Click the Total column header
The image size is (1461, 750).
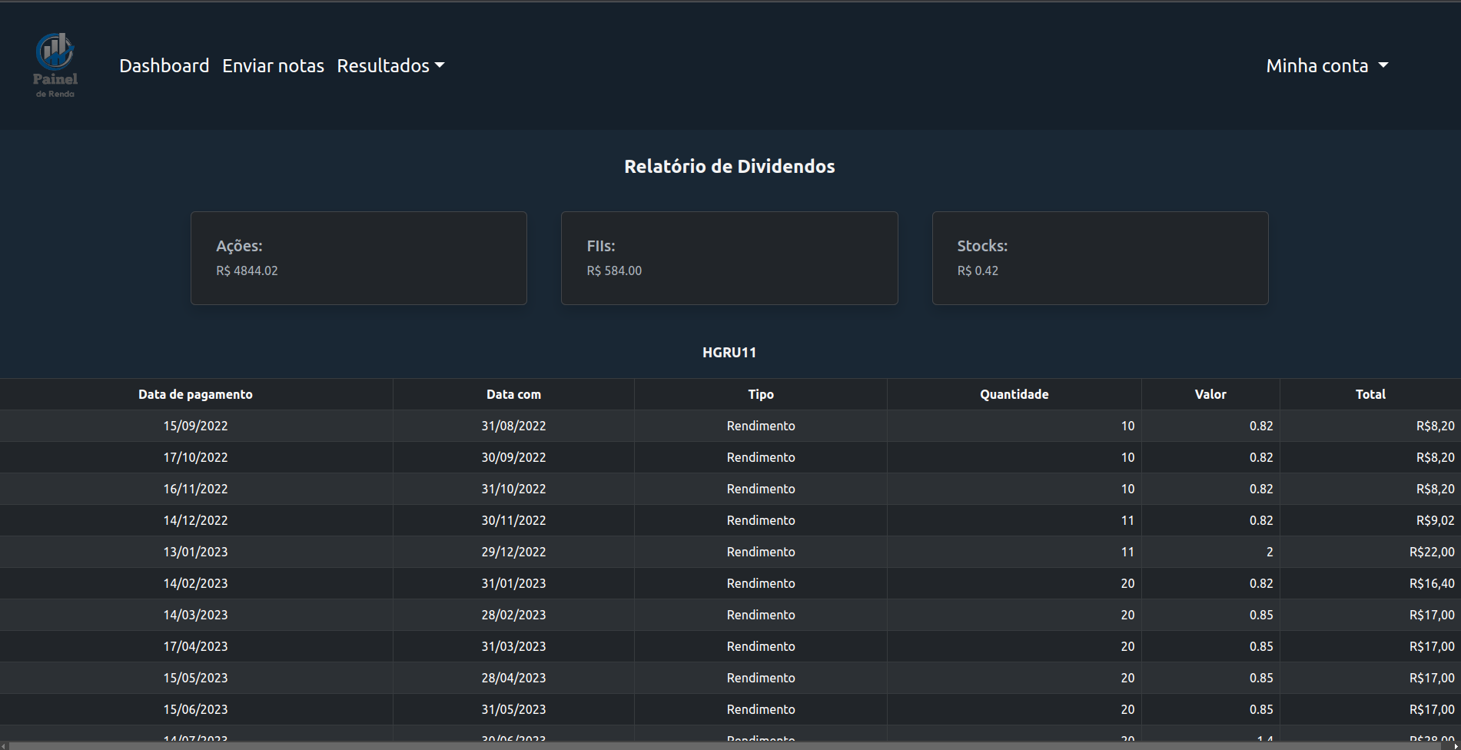tap(1370, 394)
